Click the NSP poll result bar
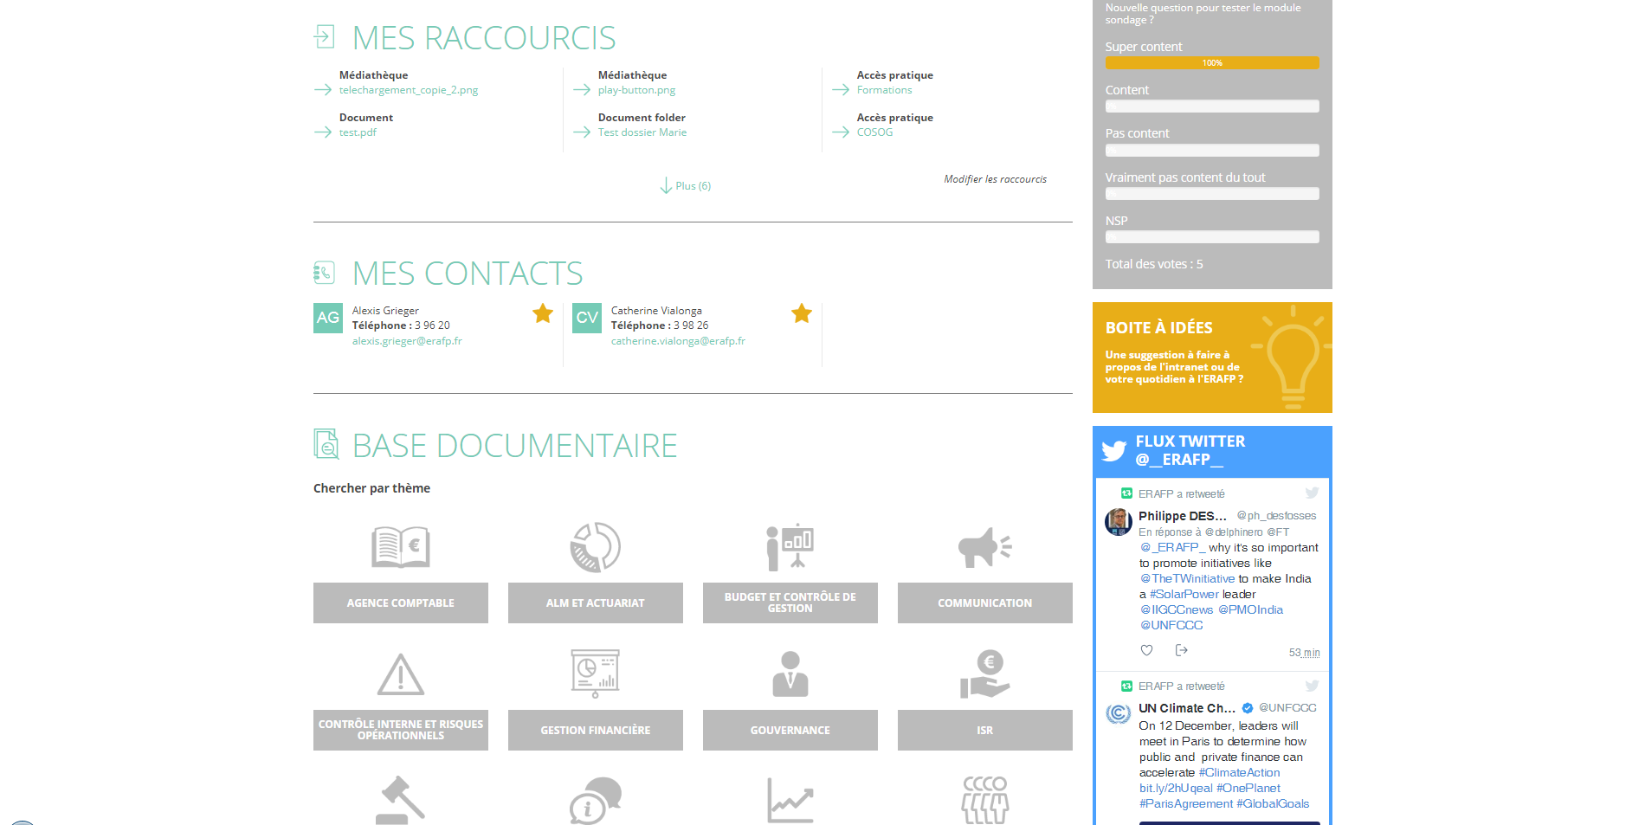Viewport: 1645px width, 825px height. coord(1212,237)
